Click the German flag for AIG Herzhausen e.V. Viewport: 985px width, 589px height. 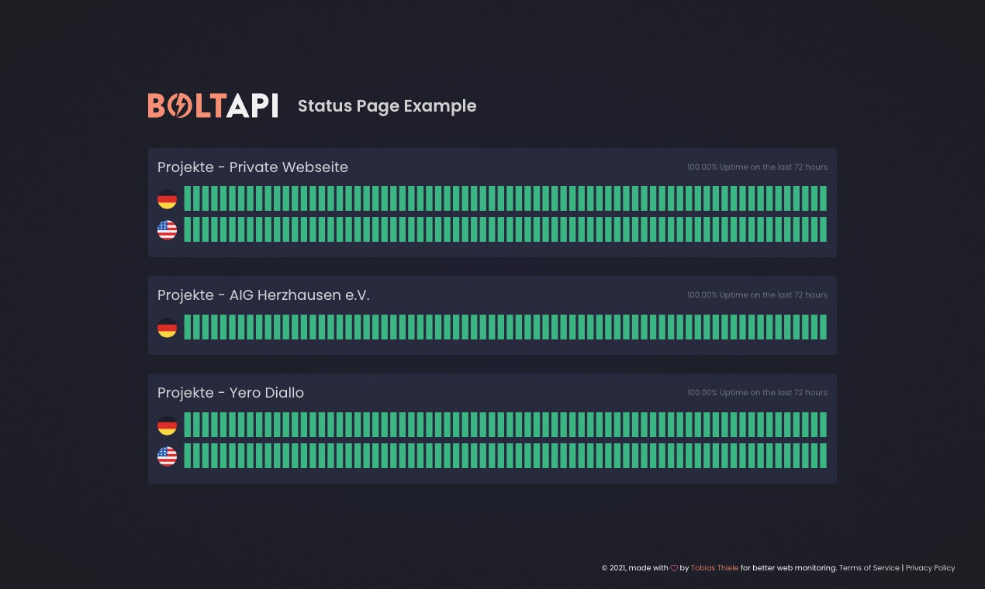click(167, 327)
